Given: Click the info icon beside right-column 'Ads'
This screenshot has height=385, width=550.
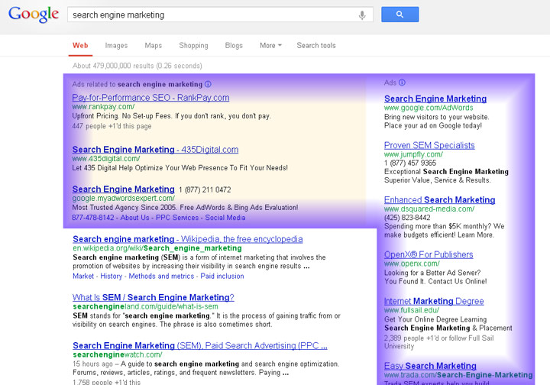Looking at the screenshot, I should coord(402,82).
